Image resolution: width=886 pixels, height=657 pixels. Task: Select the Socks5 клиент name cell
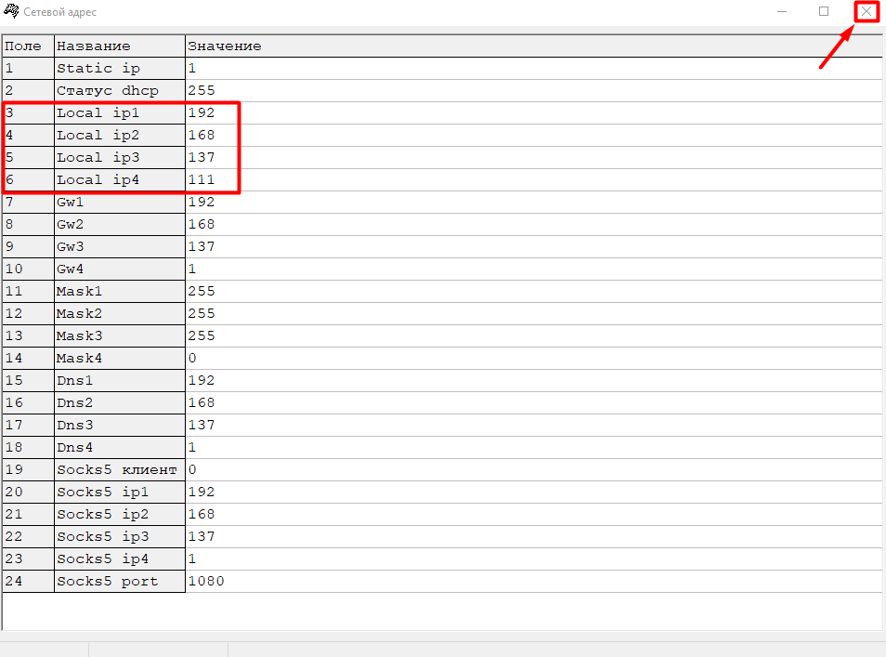point(120,470)
